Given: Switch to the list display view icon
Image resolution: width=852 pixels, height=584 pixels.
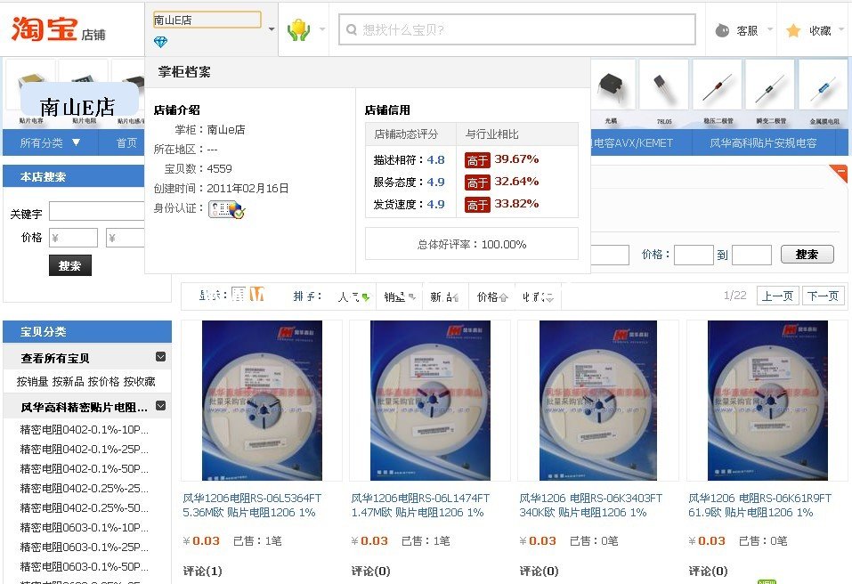Looking at the screenshot, I should 239,295.
